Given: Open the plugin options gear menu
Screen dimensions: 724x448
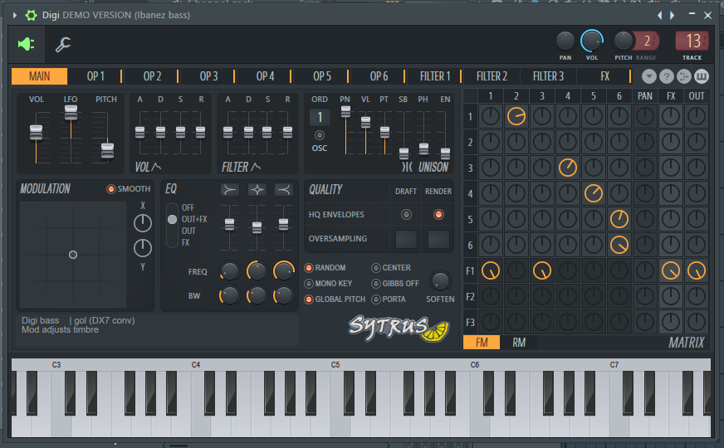Looking at the screenshot, I should click(31, 15).
